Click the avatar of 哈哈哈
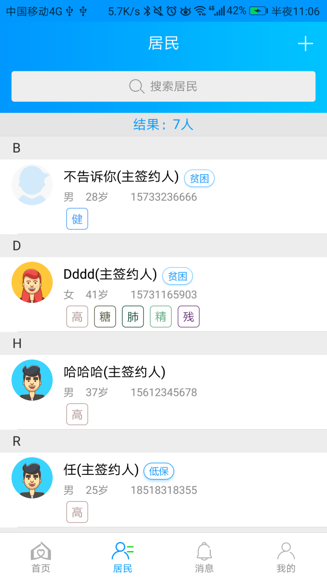Image resolution: width=327 pixels, height=581 pixels. [x=32, y=380]
